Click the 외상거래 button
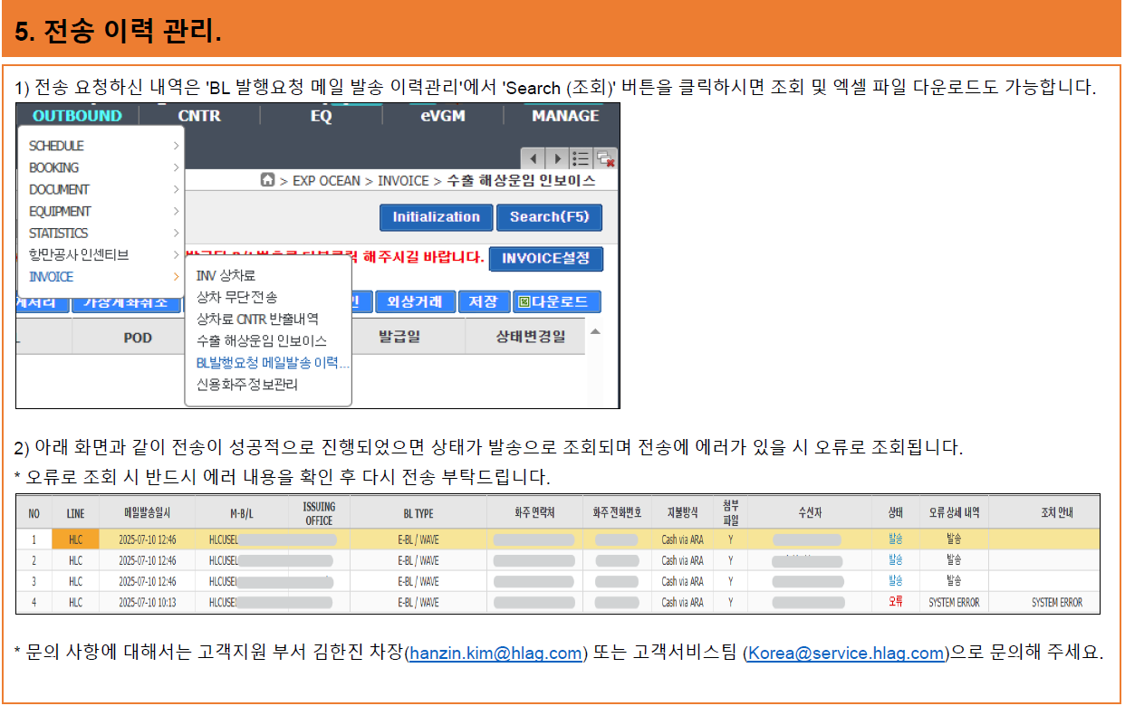Image resolution: width=1125 pixels, height=706 pixels. pyautogui.click(x=416, y=300)
